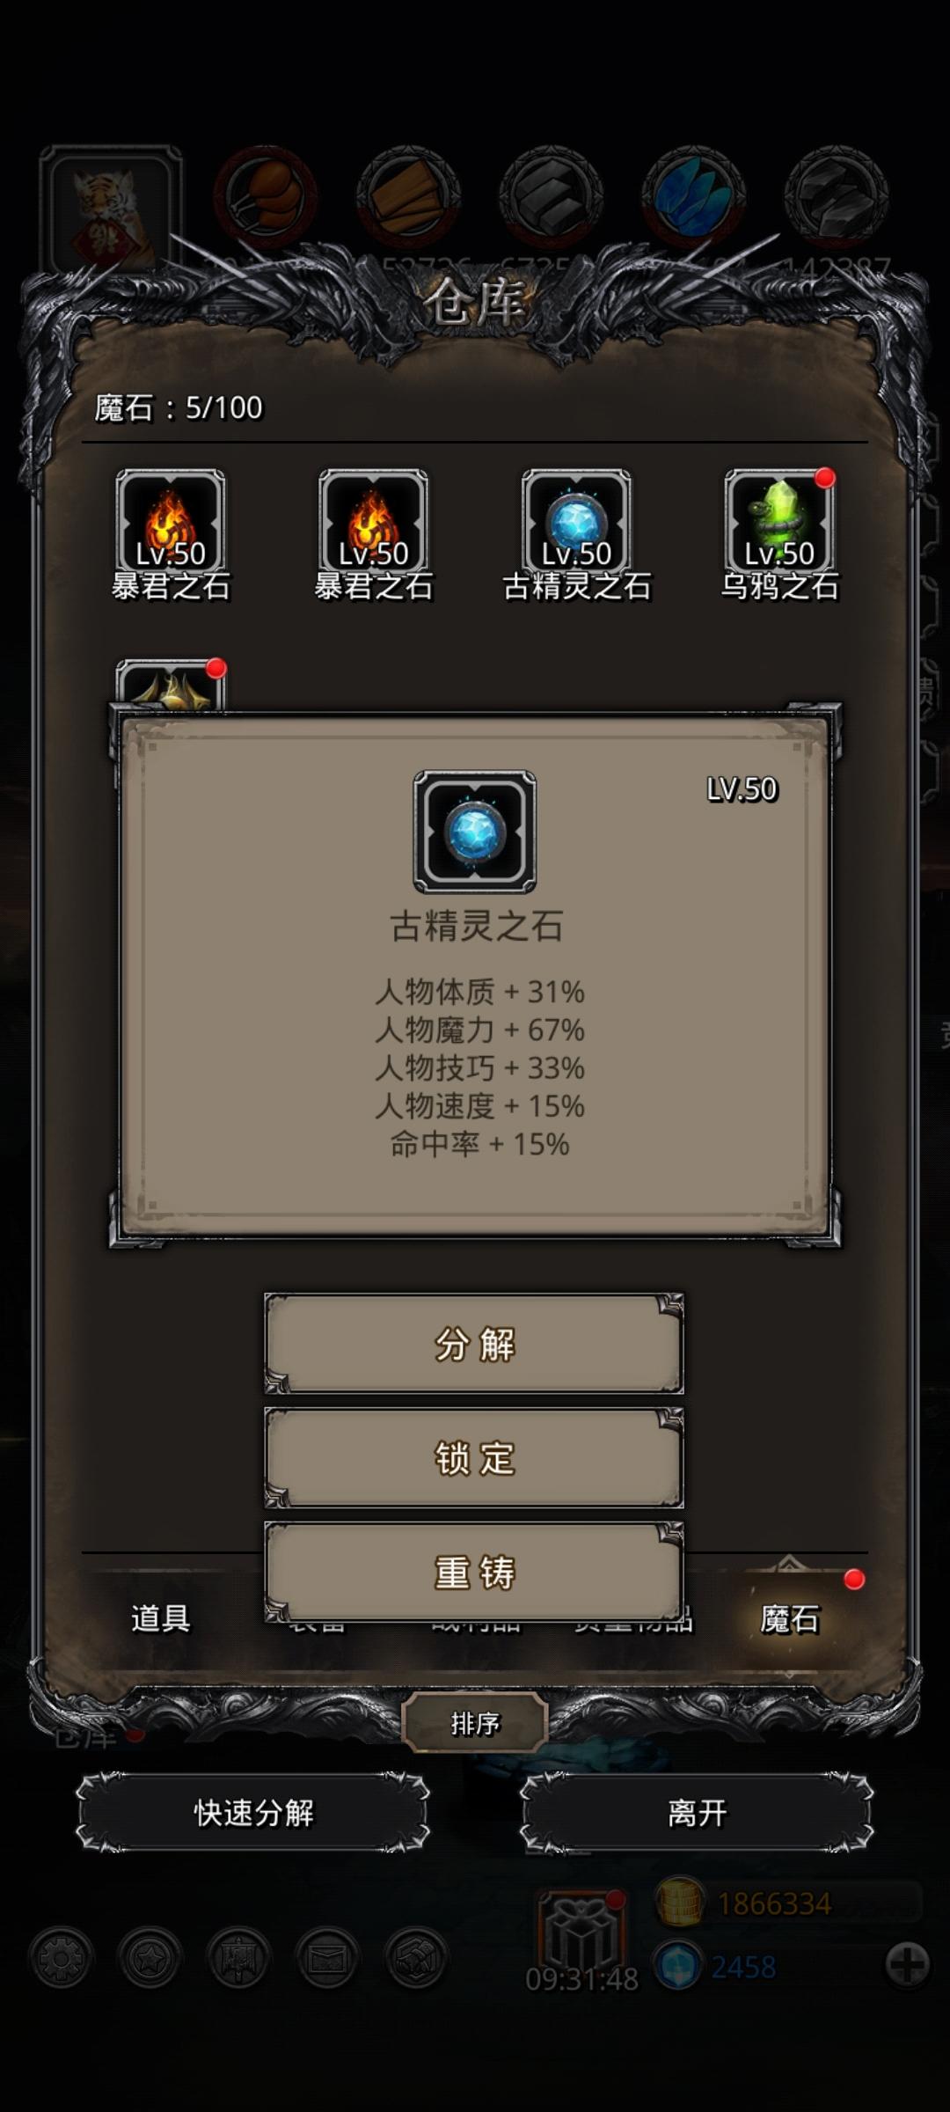Image resolution: width=950 pixels, height=2112 pixels.
Task: Switch to the 魔石 magic stone tab
Action: [x=789, y=1618]
